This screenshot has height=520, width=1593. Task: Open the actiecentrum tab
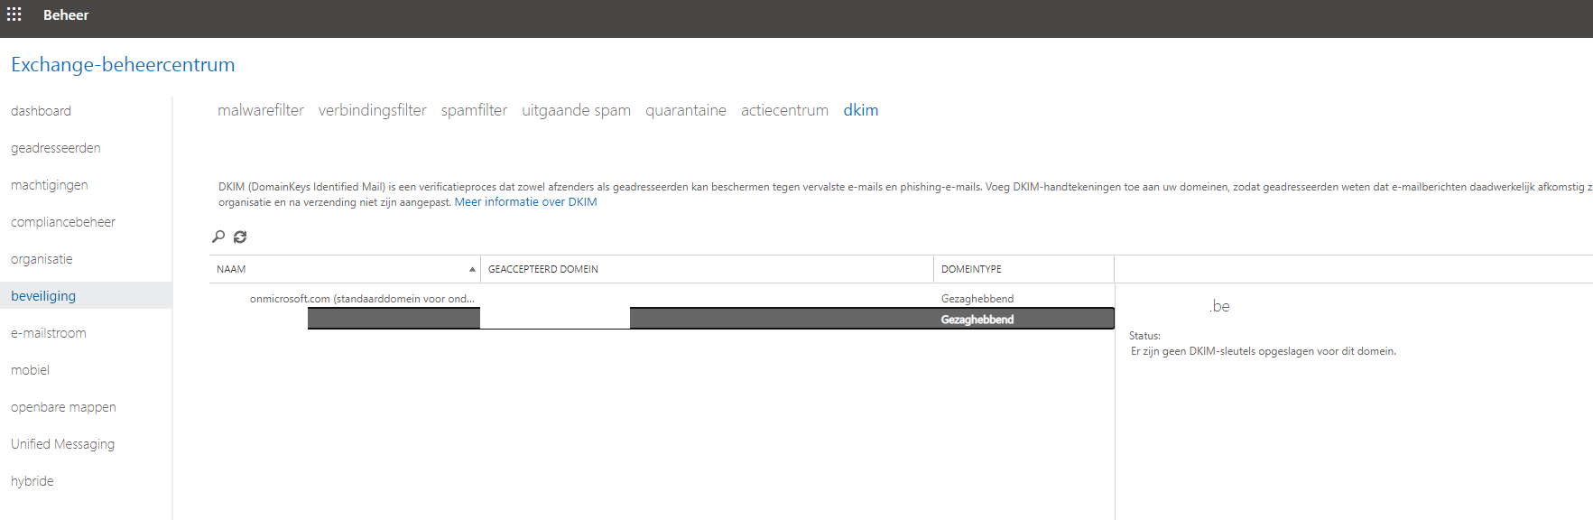(x=784, y=110)
